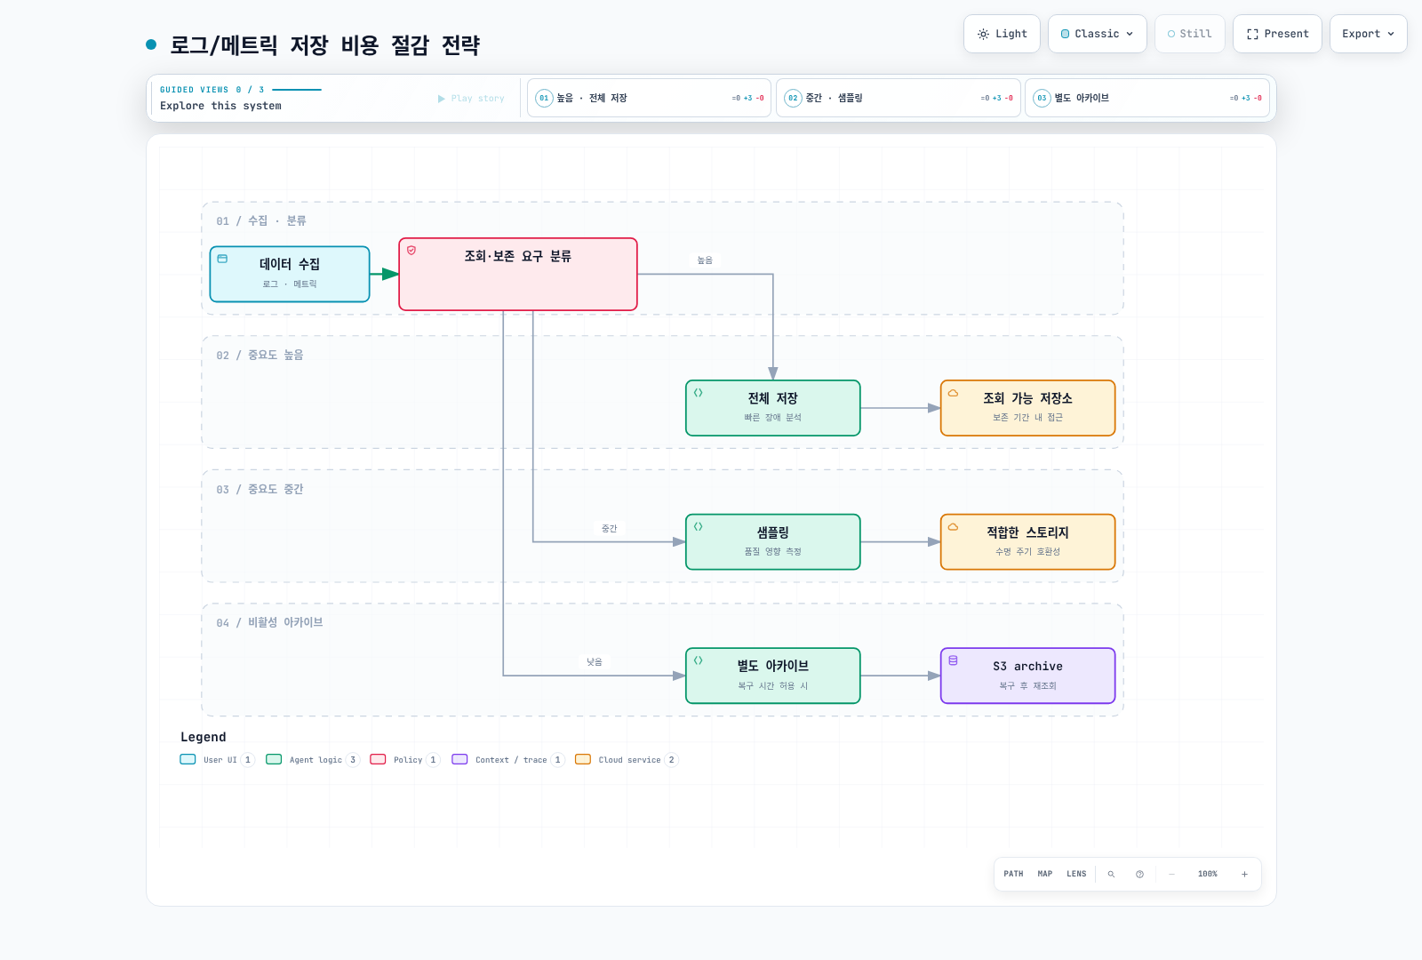Switch to PATH mode
The height and width of the screenshot is (960, 1422).
(1013, 874)
